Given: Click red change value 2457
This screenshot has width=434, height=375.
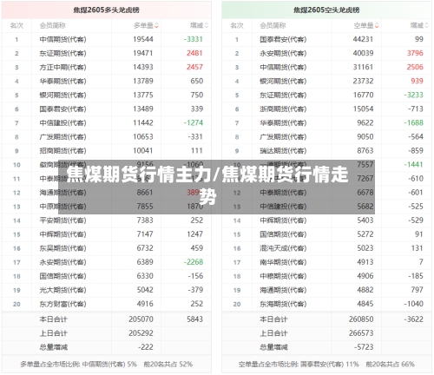Looking at the screenshot, I should click(x=194, y=67).
